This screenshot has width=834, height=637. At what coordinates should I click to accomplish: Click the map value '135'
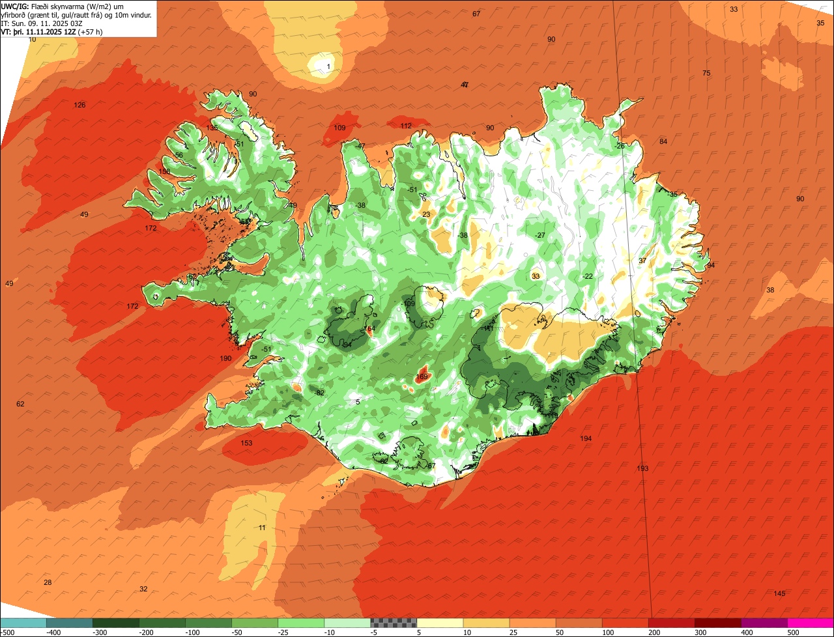[x=212, y=128]
